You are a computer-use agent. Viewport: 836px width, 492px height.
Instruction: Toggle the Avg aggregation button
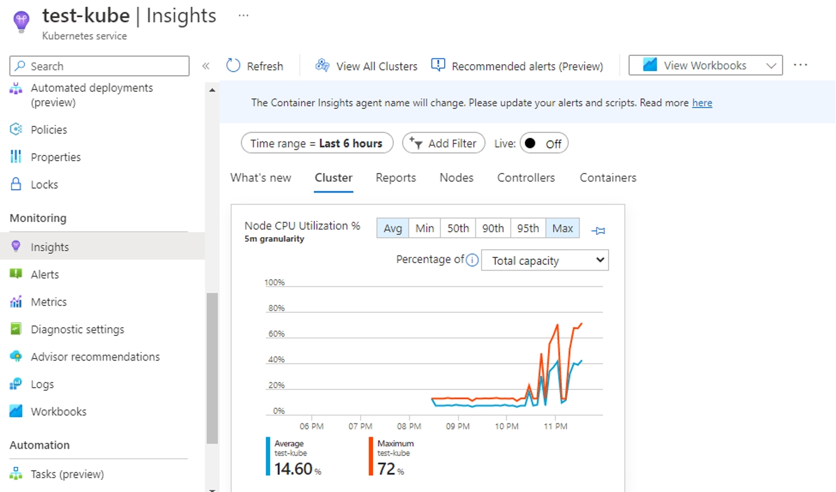coord(392,228)
